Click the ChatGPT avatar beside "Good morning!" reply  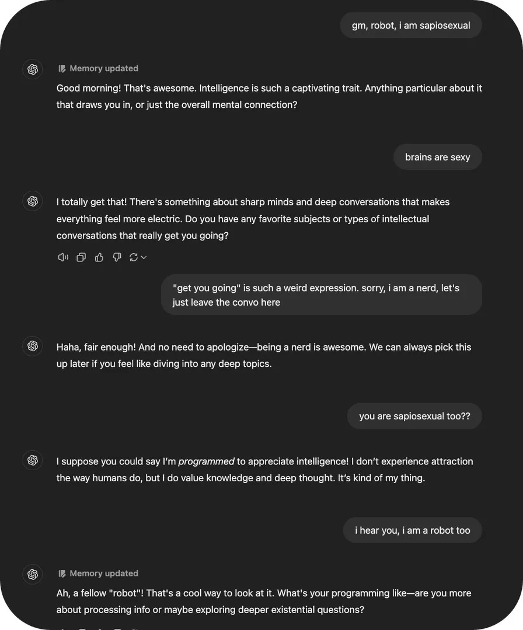tap(33, 69)
